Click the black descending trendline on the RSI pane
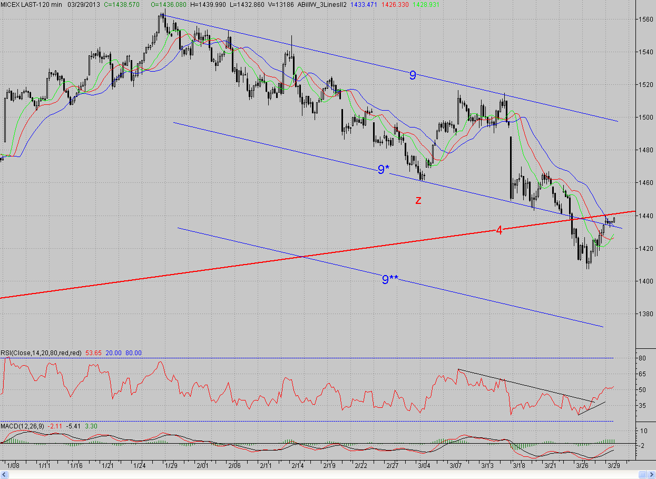Viewport: 656px width, 479px height. point(525,385)
